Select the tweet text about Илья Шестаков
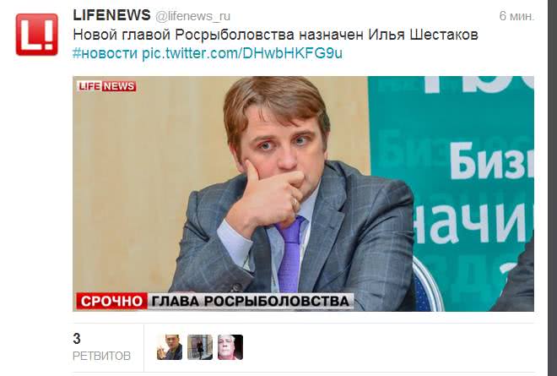557x376 pixels. pyautogui.click(x=275, y=35)
